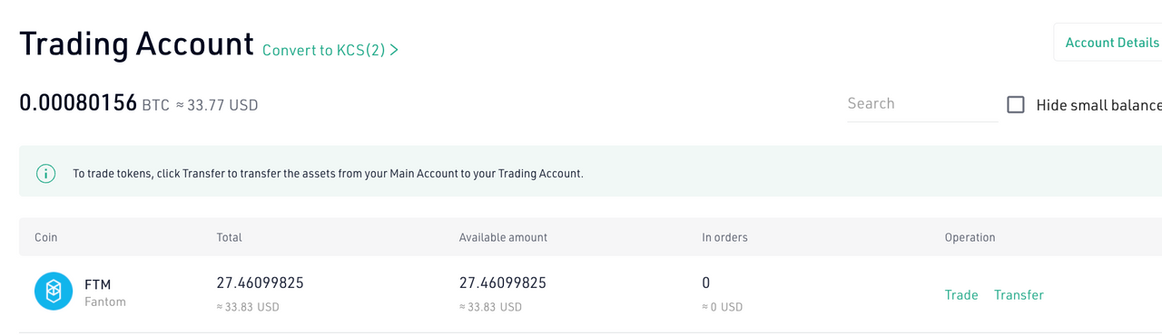Screen dimensions: 1162x335
Task: Click the chevron next to Convert to KCS
Action: (394, 50)
